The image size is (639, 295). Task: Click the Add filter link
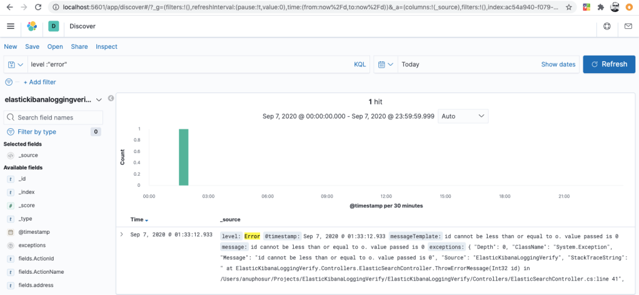coord(39,82)
